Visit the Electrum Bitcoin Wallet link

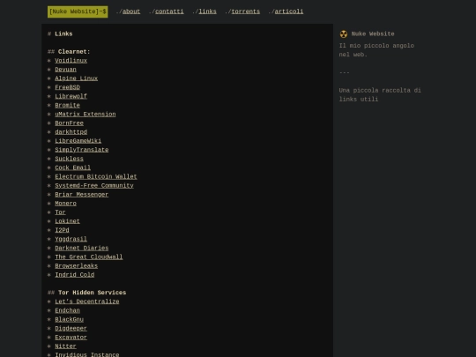(96, 176)
